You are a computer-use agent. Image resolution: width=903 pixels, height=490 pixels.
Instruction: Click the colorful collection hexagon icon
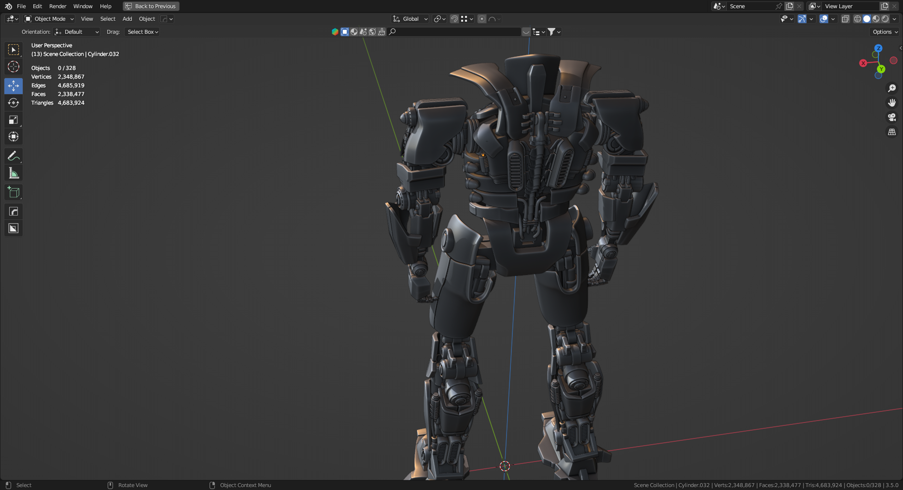pyautogui.click(x=335, y=32)
